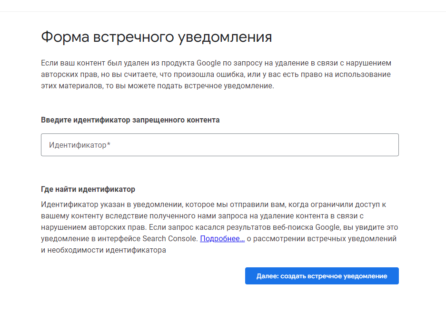The height and width of the screenshot is (311, 446).
Task: Click the Идентификатор input field
Action: pyautogui.click(x=219, y=145)
